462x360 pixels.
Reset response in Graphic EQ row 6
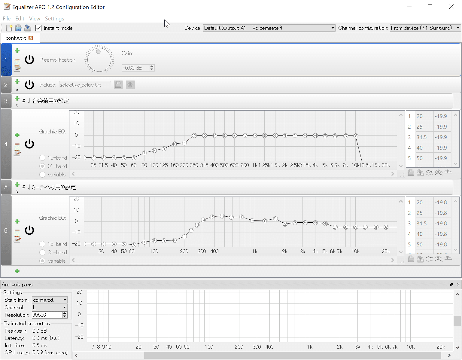[448, 259]
